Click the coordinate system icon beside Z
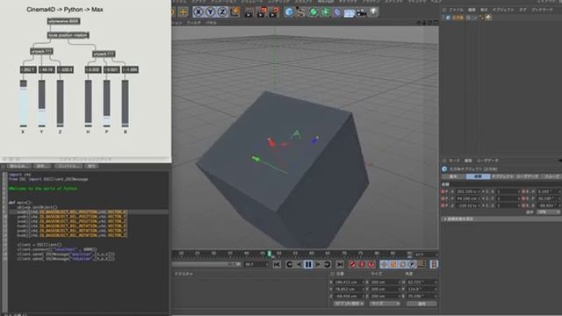 (234, 11)
